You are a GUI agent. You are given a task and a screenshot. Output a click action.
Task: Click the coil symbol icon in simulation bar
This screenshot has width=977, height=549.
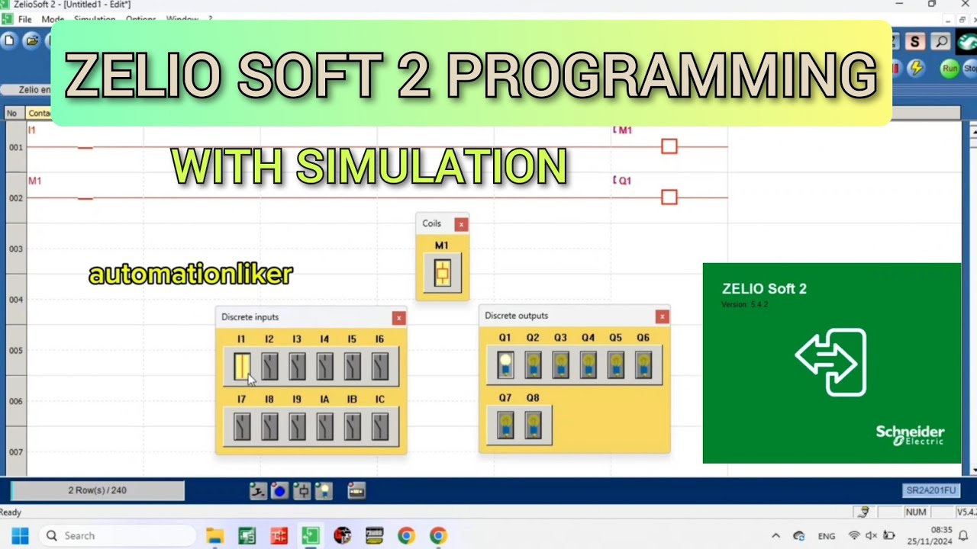click(302, 492)
